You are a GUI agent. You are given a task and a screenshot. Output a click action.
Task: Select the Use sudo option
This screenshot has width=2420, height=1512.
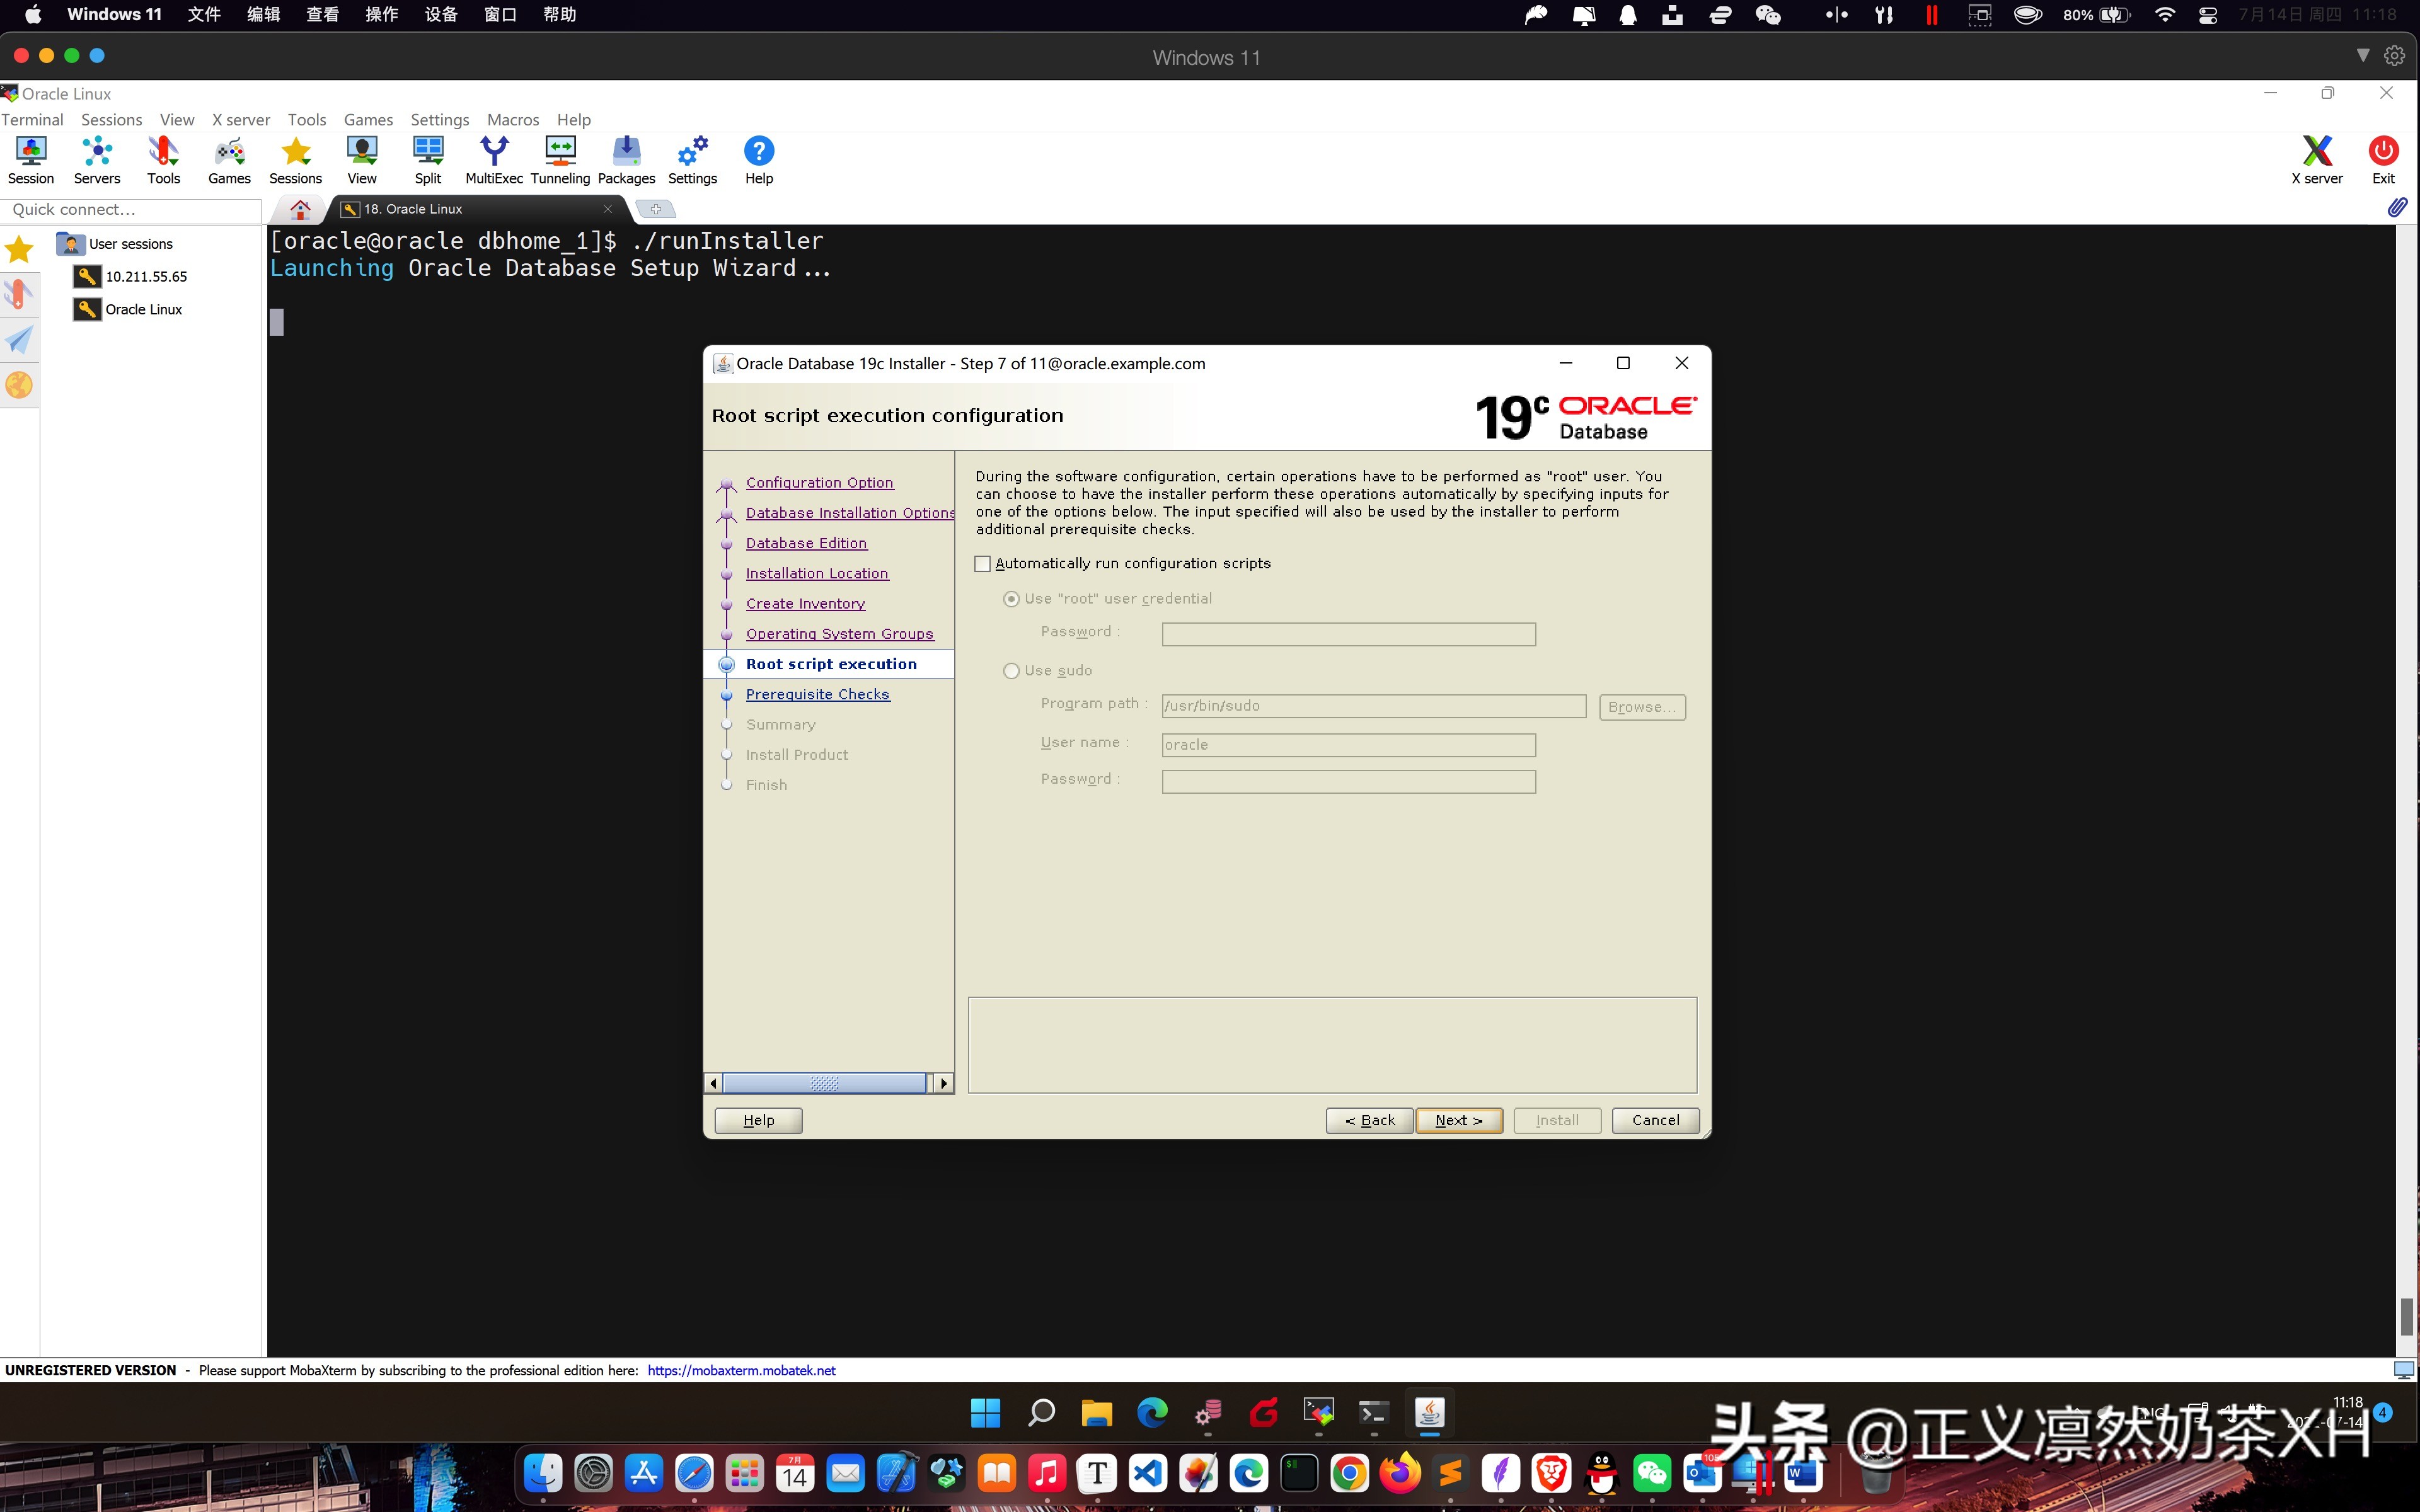(1011, 670)
